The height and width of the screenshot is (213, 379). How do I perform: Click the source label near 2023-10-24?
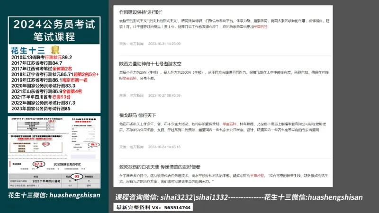[132, 147]
